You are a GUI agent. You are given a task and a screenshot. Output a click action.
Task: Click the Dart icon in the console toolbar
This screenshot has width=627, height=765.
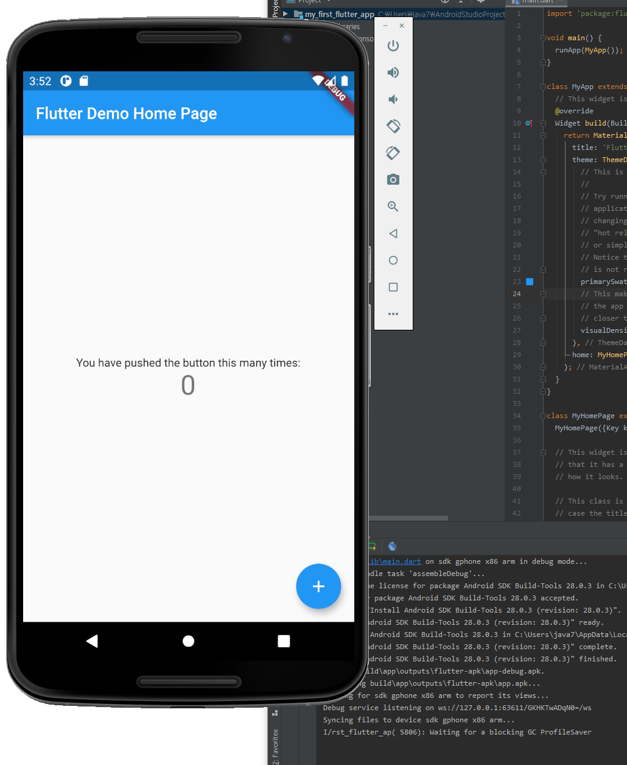point(392,547)
